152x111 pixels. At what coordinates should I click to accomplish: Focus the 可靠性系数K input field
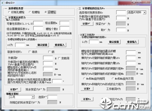click(38, 23)
